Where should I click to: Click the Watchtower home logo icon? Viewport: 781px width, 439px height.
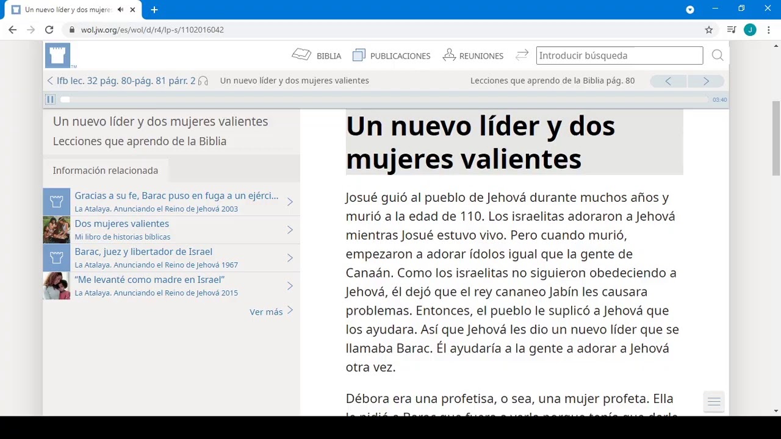coord(57,55)
